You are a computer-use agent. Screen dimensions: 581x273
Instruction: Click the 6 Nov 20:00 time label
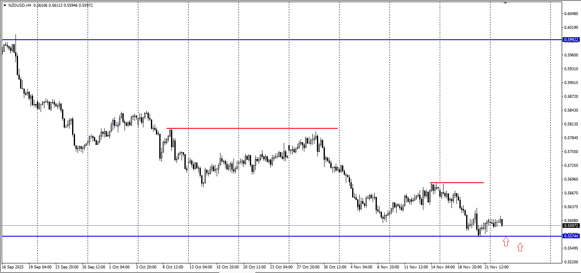(x=388, y=266)
